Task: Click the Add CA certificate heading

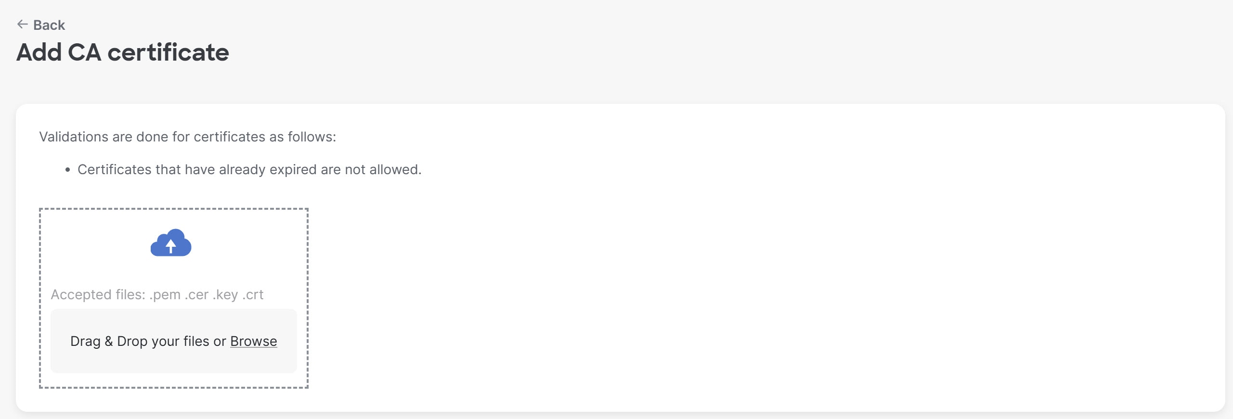Action: pyautogui.click(x=123, y=52)
